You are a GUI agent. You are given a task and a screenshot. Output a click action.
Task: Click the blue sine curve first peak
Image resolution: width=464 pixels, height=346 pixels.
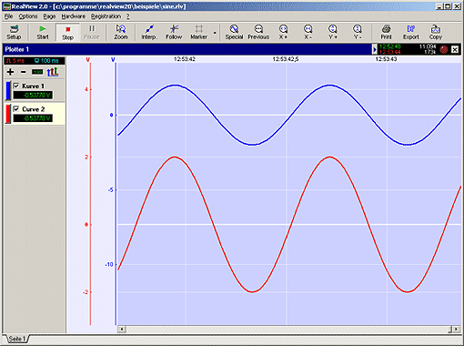click(175, 85)
